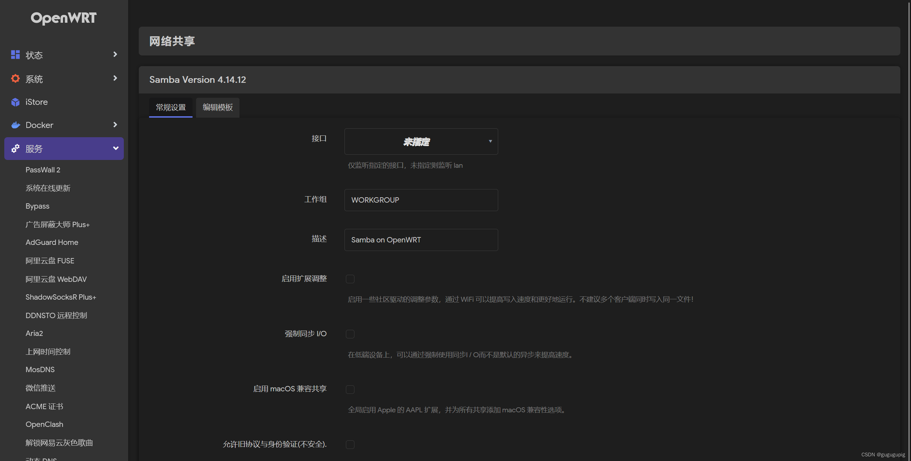Click the Docker whale icon

(x=15, y=125)
